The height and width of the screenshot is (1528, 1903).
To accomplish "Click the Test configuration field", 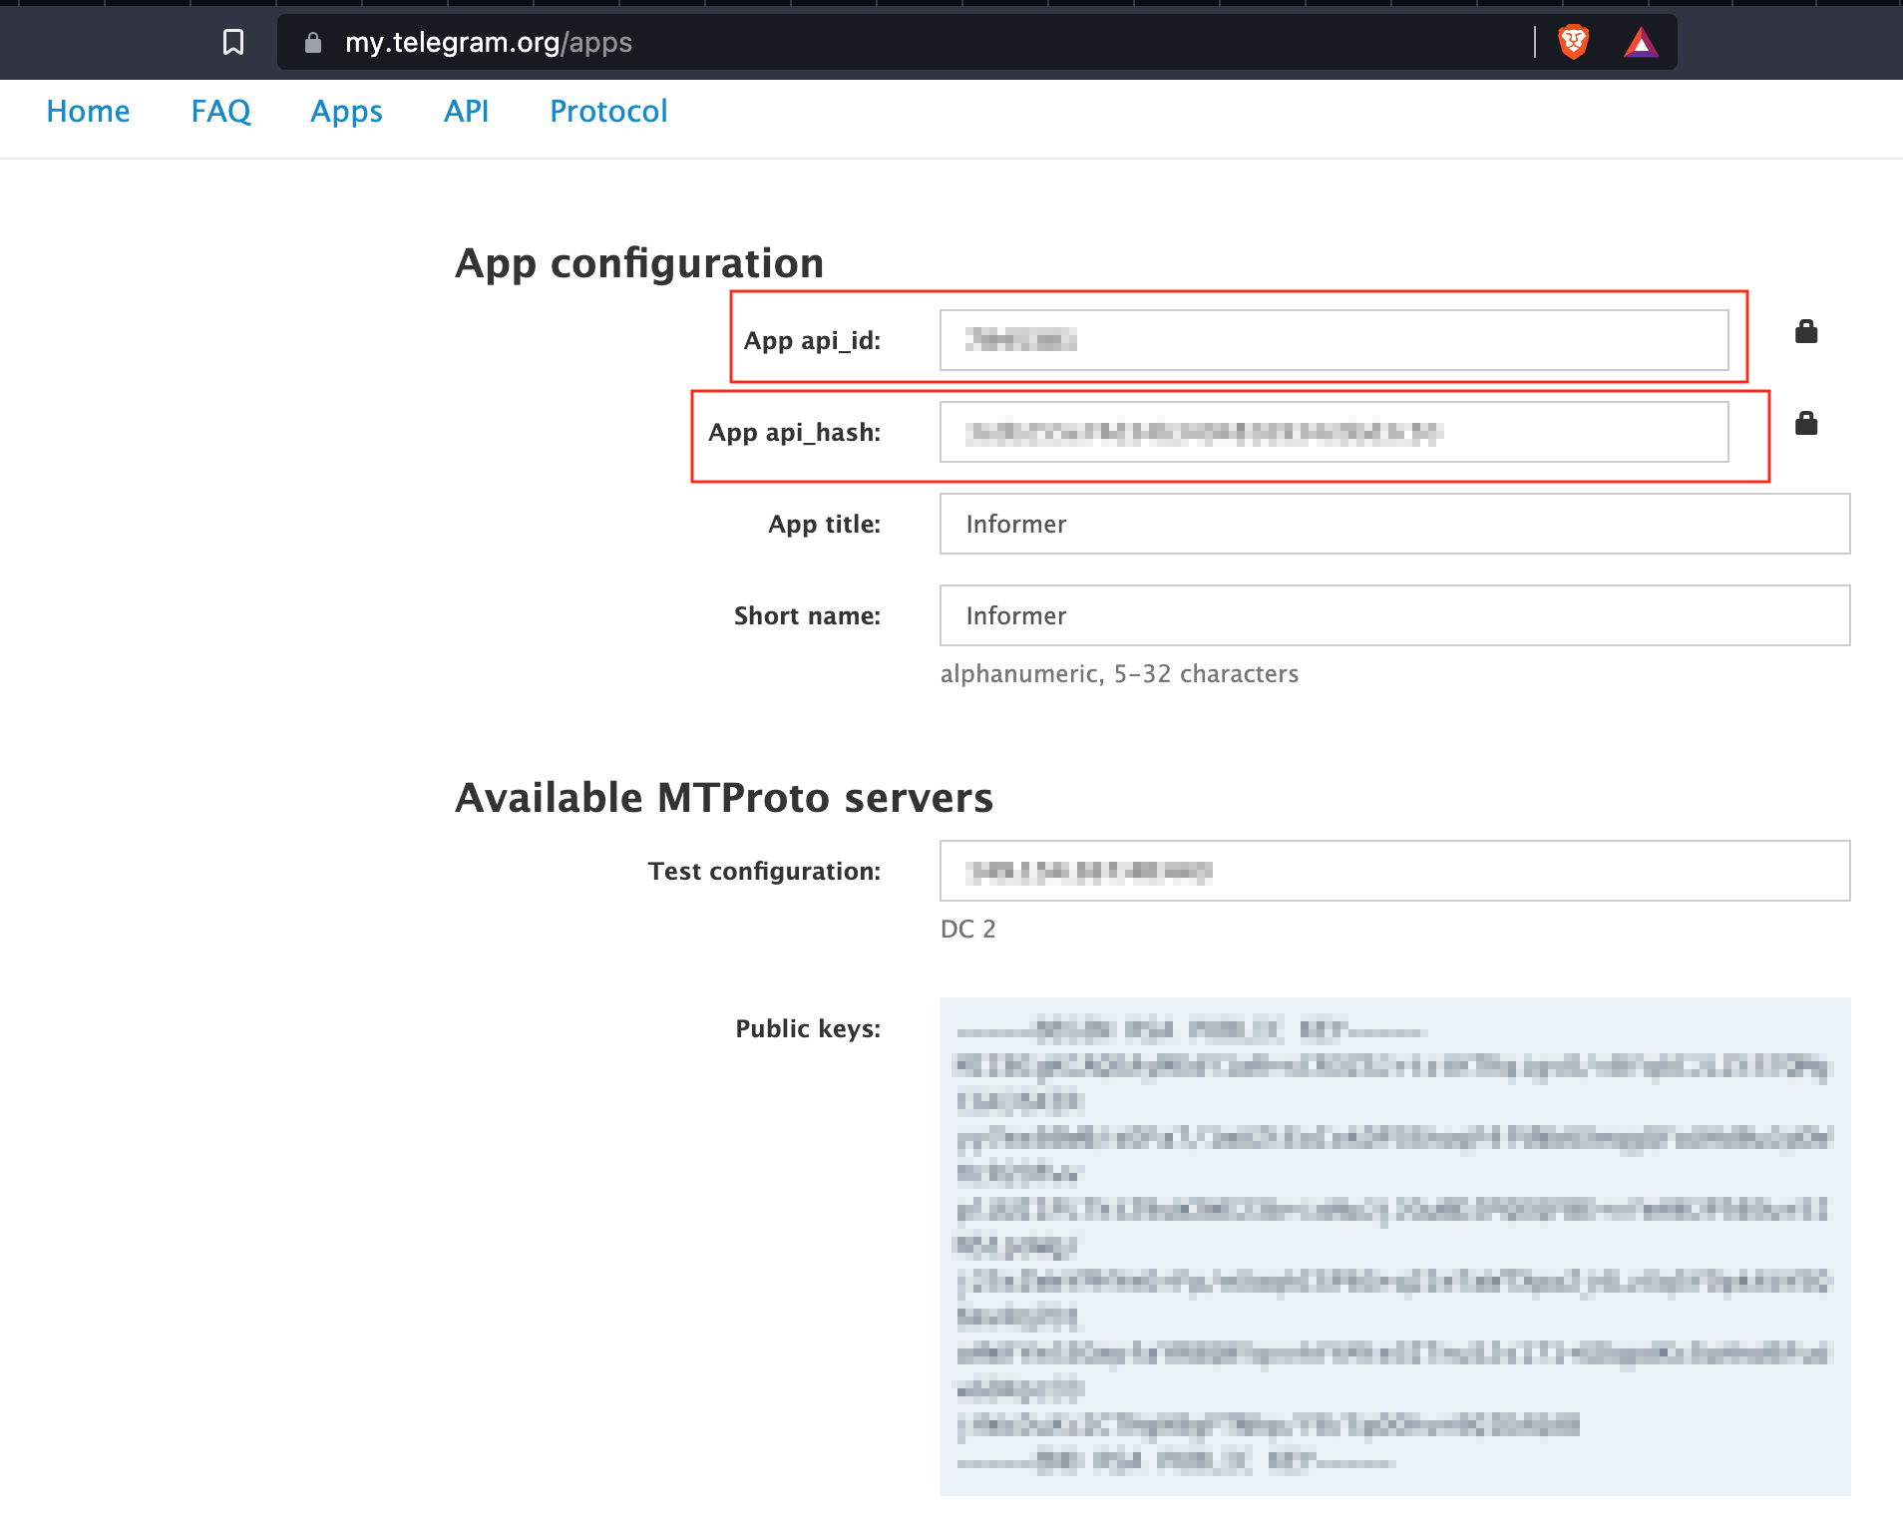I will [x=1394, y=871].
